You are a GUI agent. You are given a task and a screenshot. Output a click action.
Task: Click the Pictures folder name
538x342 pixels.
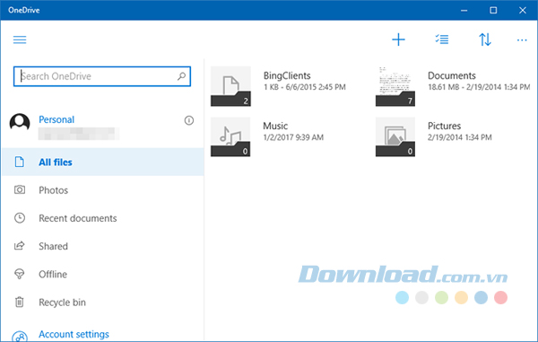tap(445, 126)
